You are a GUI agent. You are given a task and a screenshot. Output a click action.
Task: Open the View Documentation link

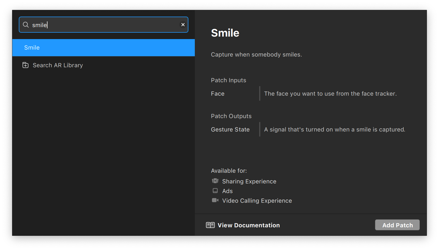pyautogui.click(x=248, y=225)
